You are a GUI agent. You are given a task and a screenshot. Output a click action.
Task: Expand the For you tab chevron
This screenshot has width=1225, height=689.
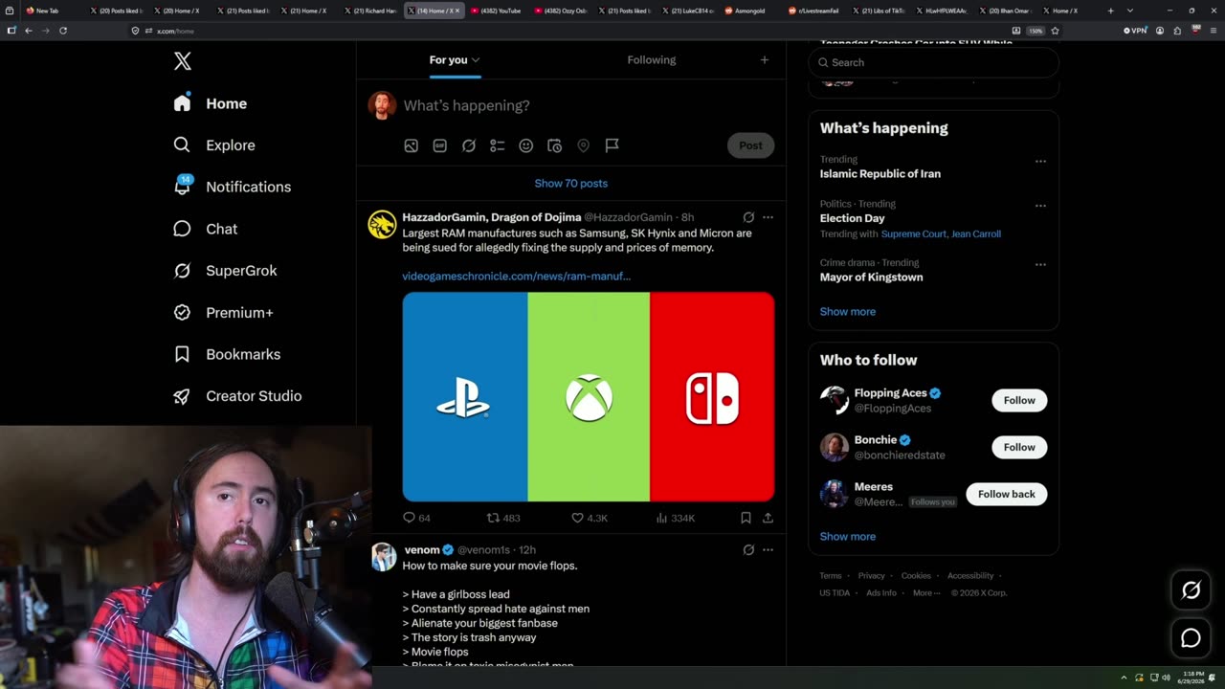coord(476,60)
